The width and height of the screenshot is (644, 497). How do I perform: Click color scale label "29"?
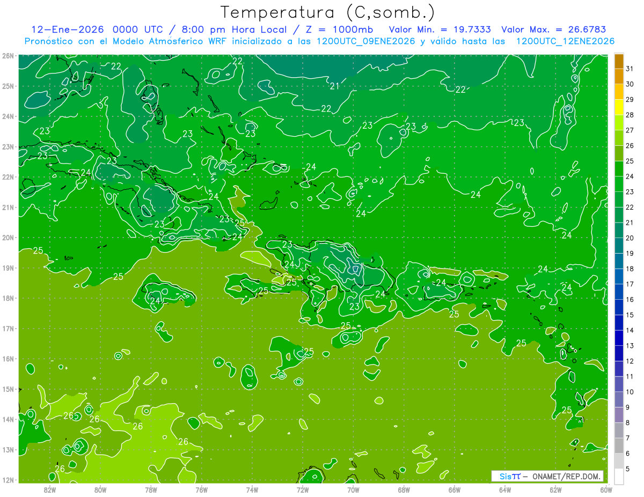(630, 100)
